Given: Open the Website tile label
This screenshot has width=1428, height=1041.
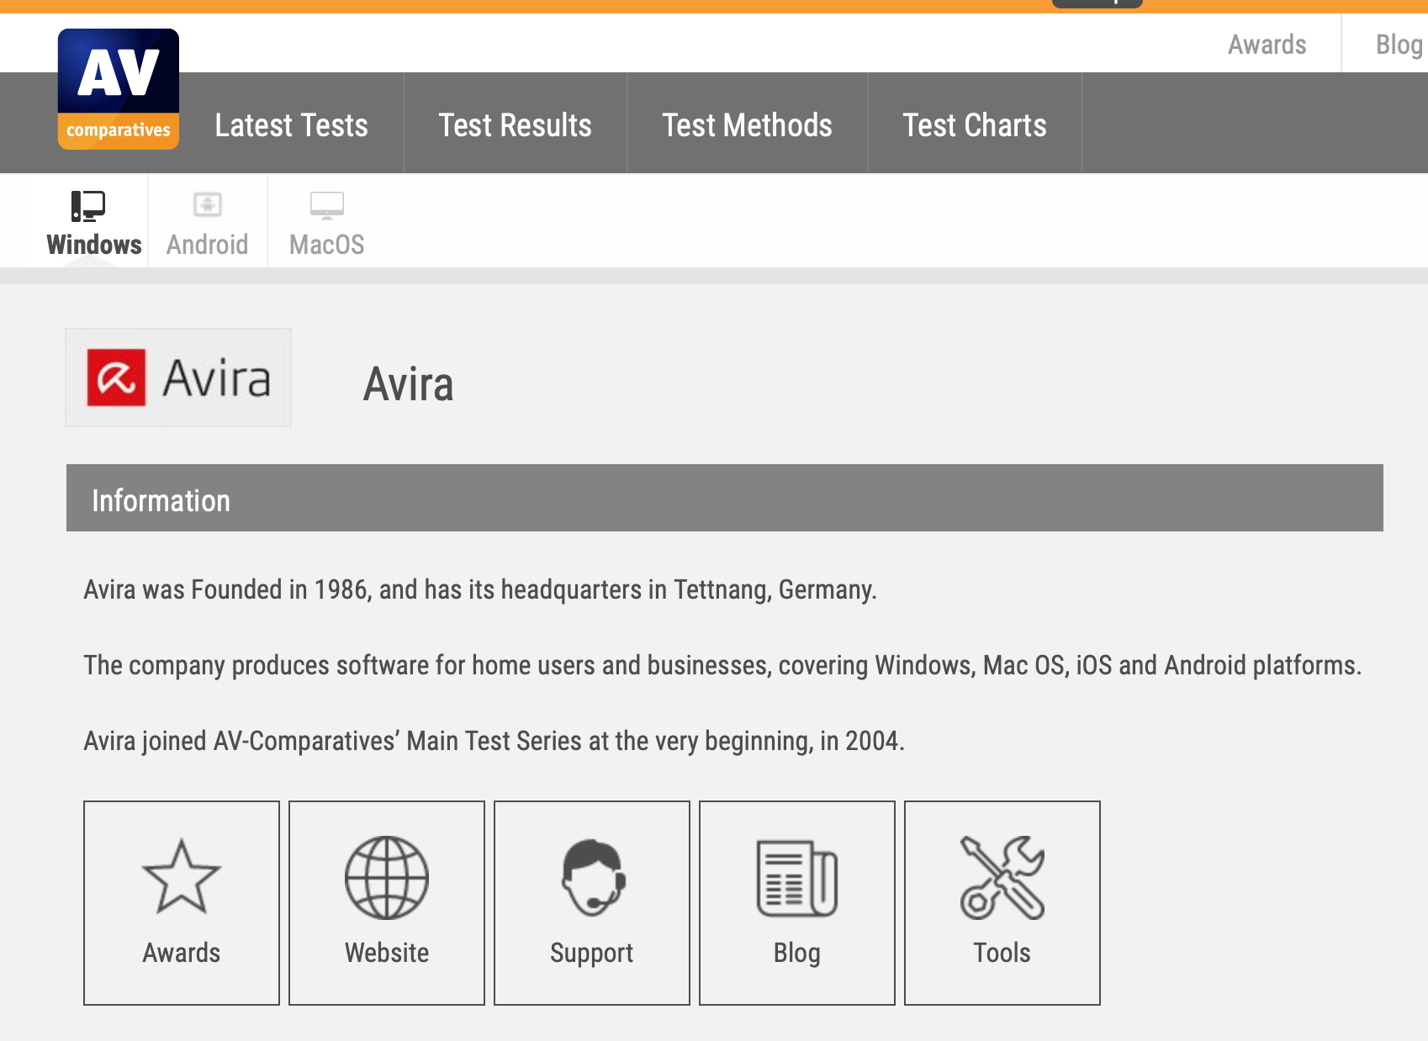Looking at the screenshot, I should (387, 953).
